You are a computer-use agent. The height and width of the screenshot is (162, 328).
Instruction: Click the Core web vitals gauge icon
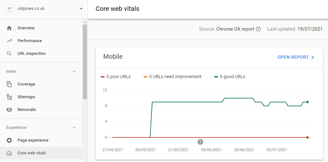pyautogui.click(x=9, y=153)
